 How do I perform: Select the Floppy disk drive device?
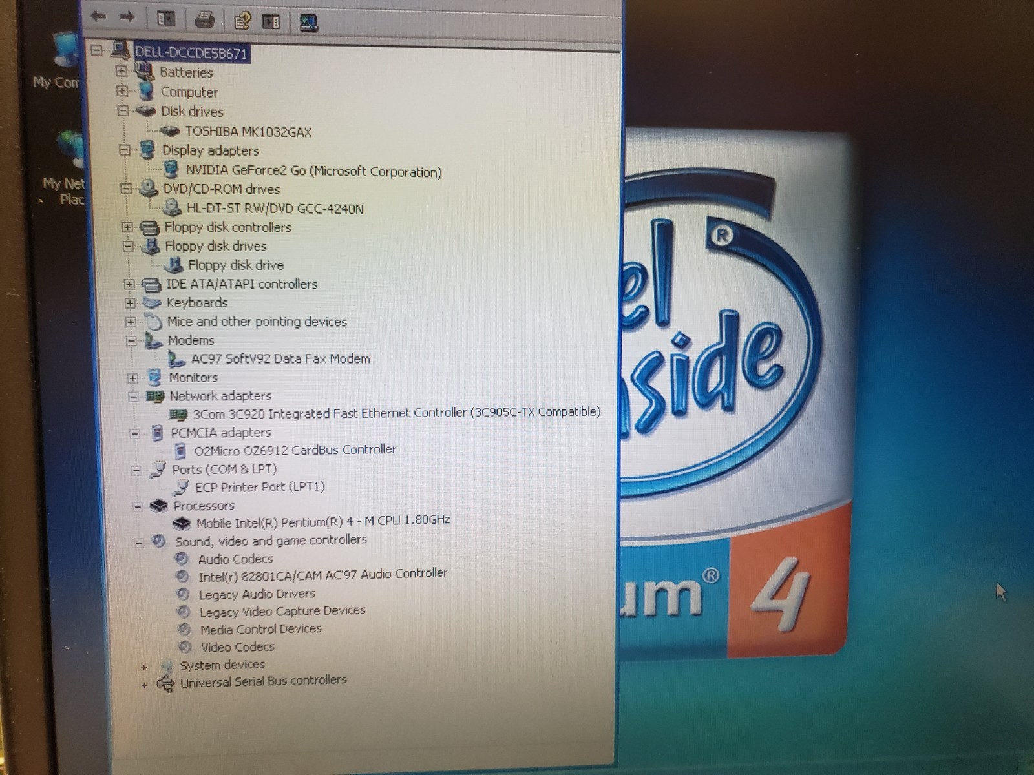click(236, 265)
